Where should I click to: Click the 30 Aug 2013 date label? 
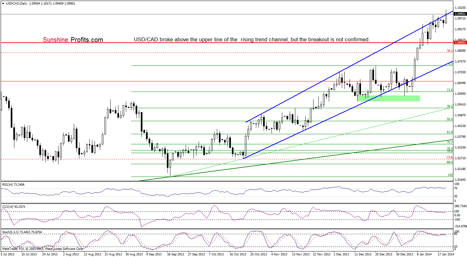click(135, 254)
